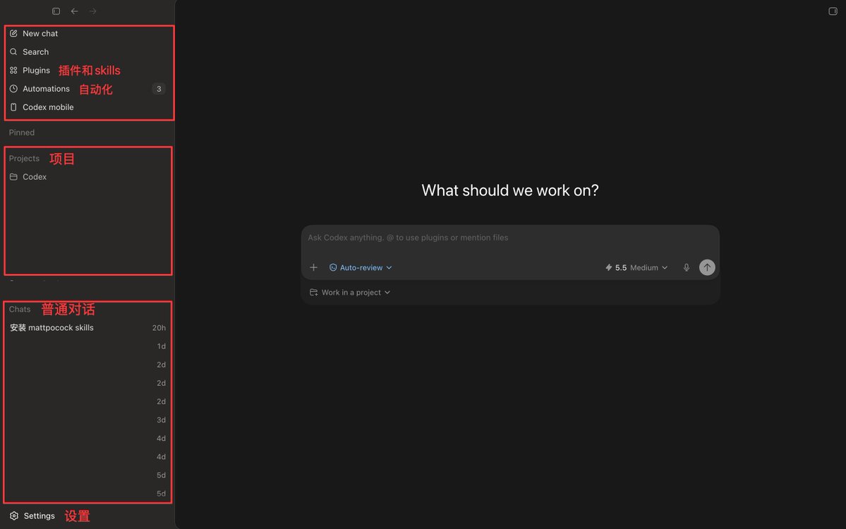Click the 20h timestamp

(159, 328)
